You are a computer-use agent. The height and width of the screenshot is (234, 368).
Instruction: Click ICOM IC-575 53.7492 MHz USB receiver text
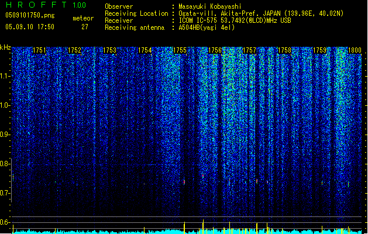click(235, 20)
